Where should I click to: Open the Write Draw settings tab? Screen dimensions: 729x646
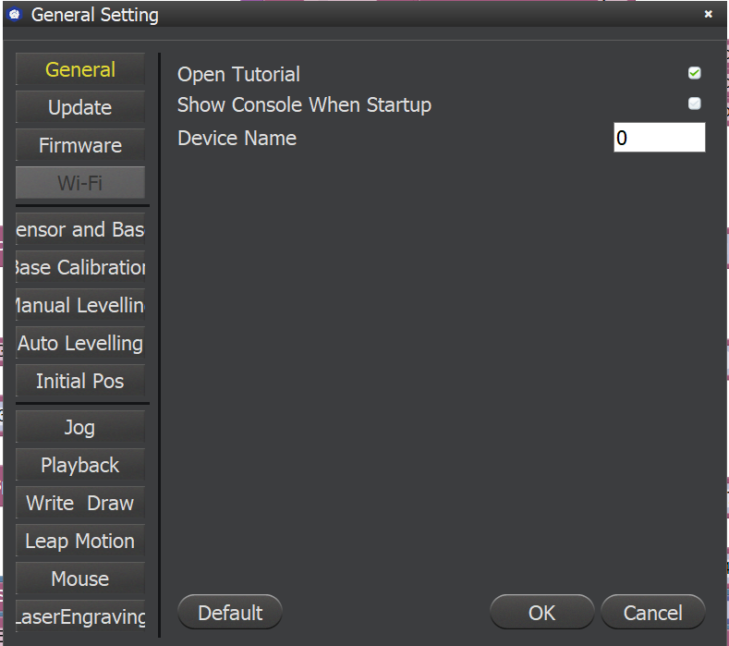80,504
